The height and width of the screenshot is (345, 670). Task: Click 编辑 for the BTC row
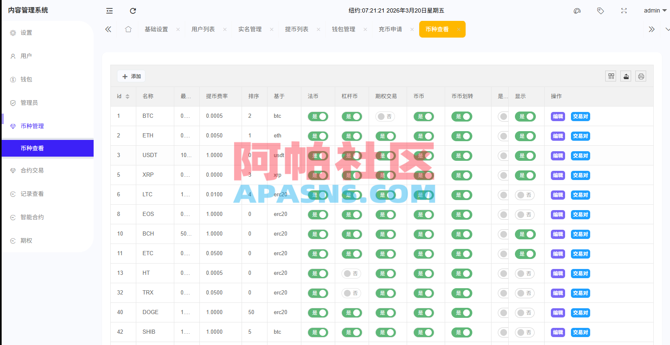point(558,117)
